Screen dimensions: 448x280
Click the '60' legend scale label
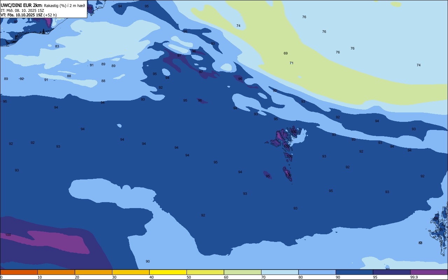(x=226, y=277)
